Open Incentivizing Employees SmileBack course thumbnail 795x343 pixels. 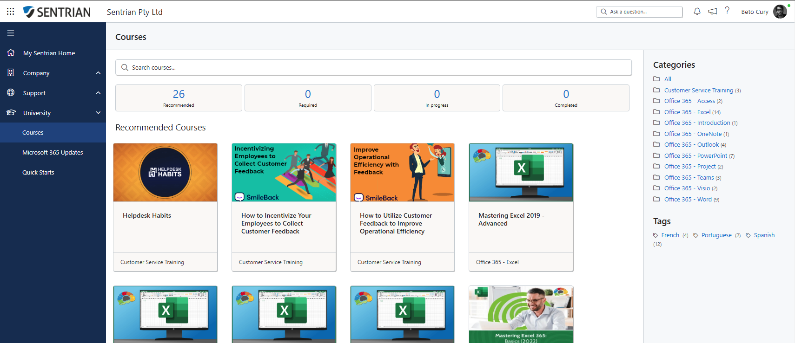pyautogui.click(x=284, y=173)
